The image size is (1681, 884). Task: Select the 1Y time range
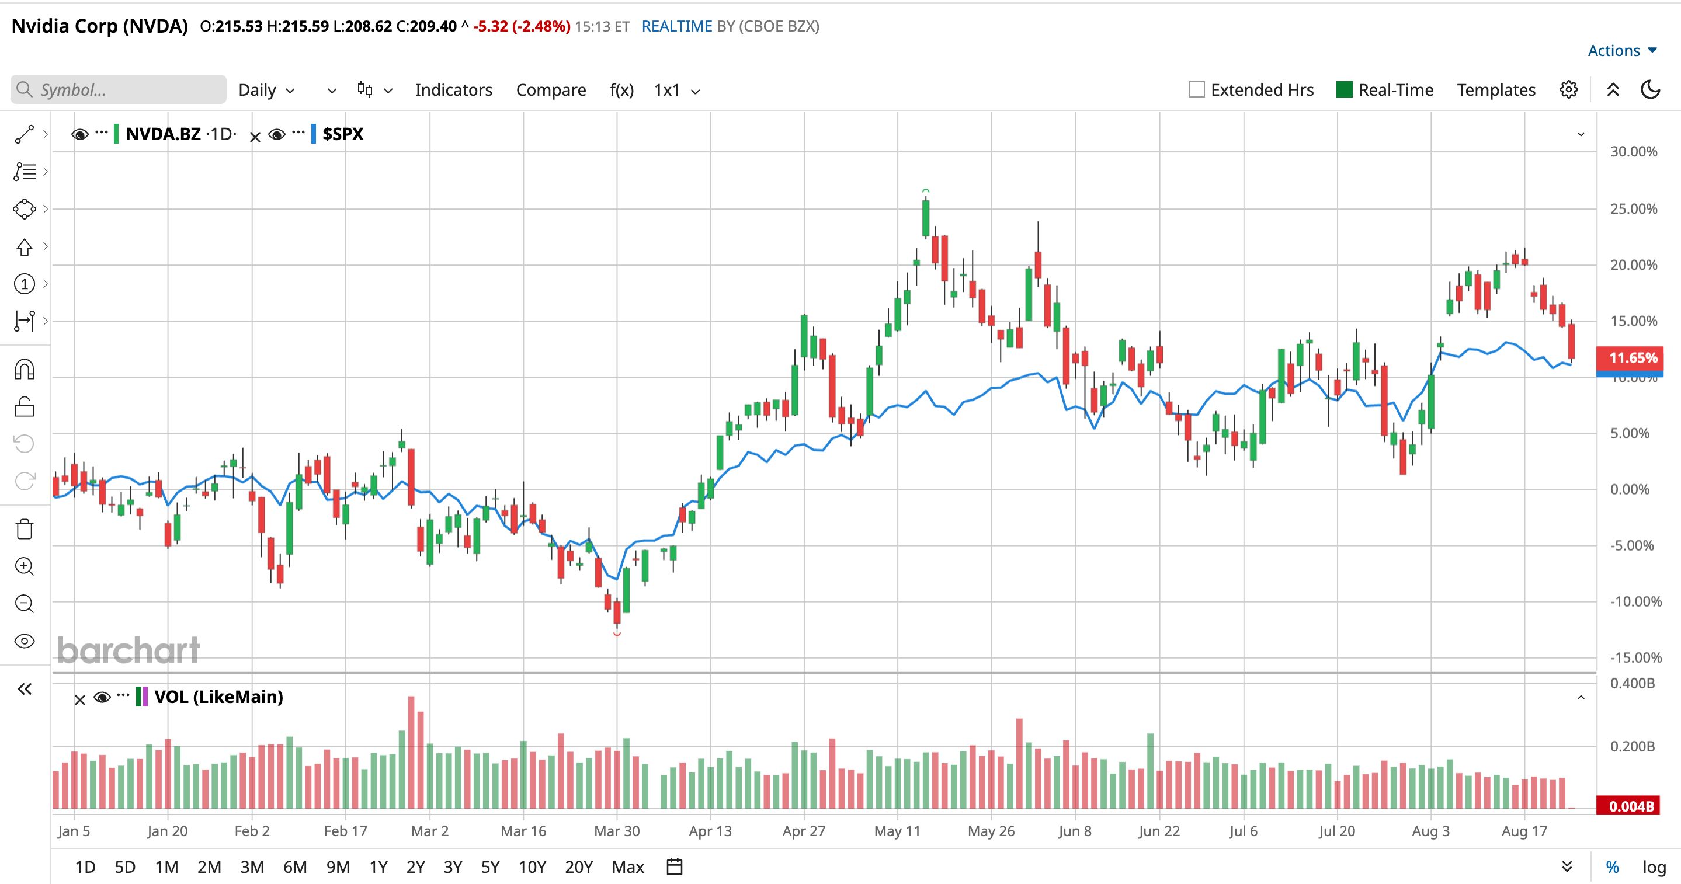pyautogui.click(x=378, y=867)
